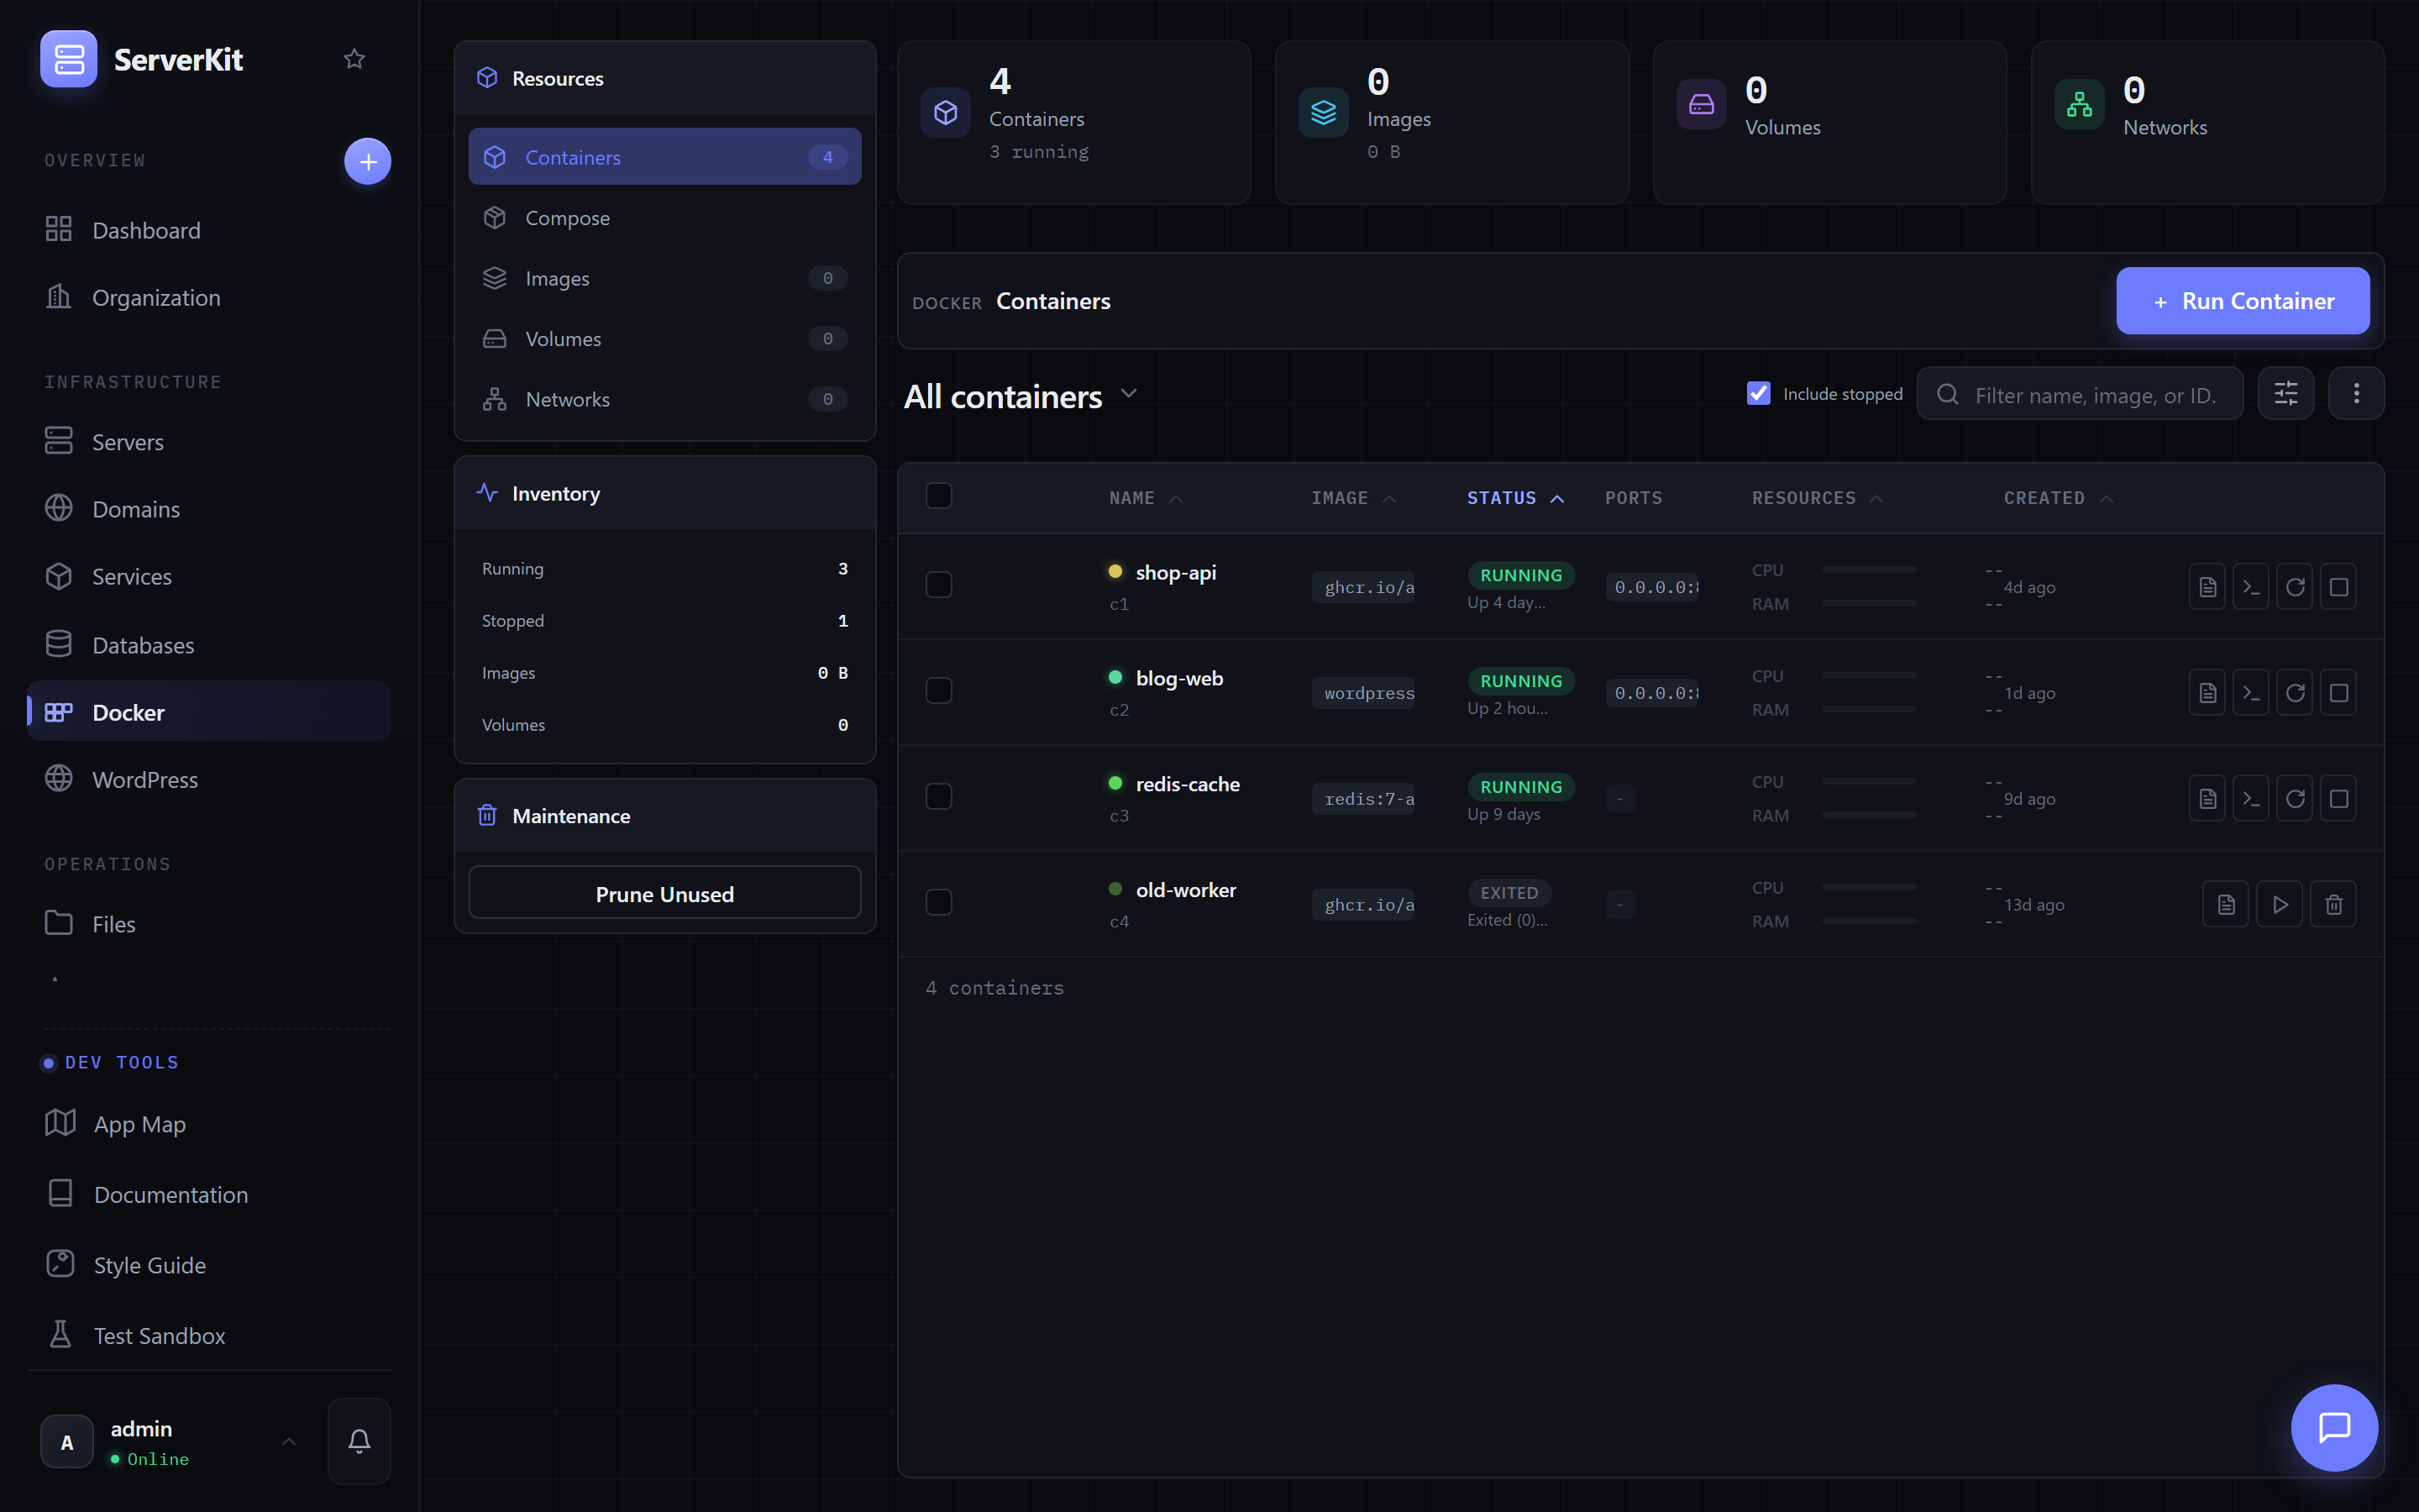Click the ServerKit logo icon
2419x1512 pixels.
(x=69, y=59)
